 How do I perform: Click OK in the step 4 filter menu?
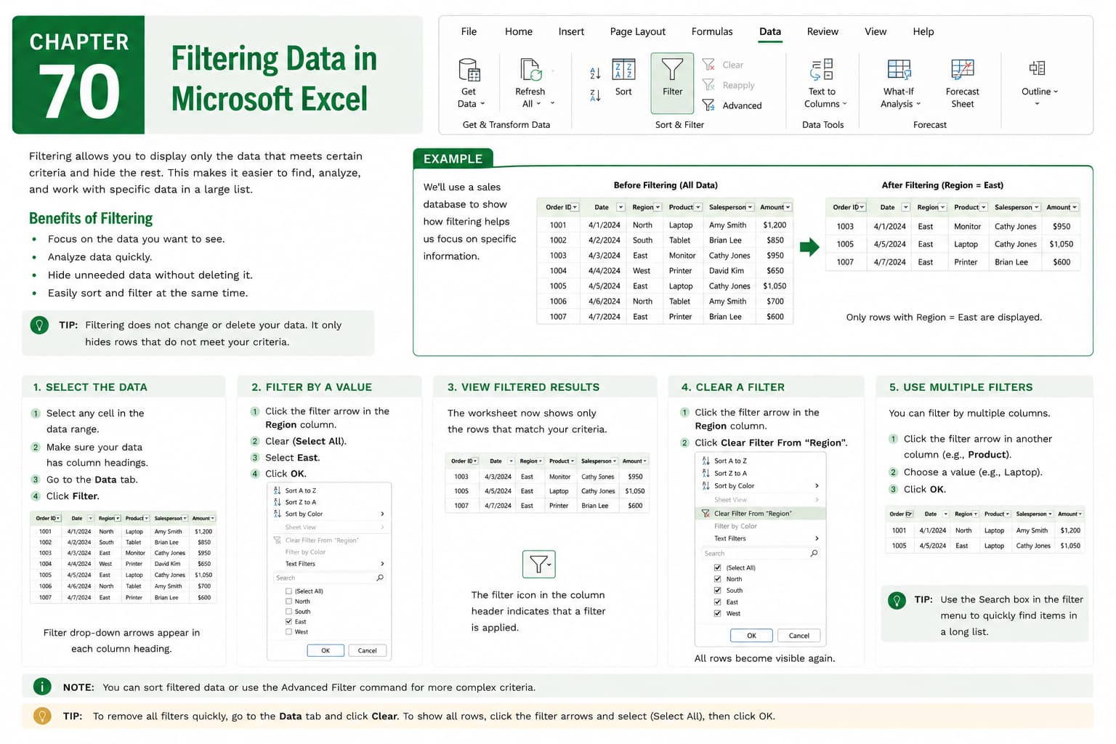(751, 635)
